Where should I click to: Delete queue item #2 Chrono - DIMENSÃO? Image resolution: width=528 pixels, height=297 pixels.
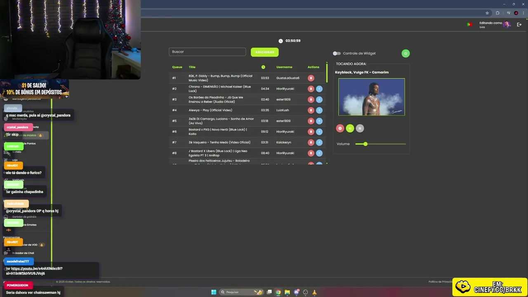click(x=311, y=89)
